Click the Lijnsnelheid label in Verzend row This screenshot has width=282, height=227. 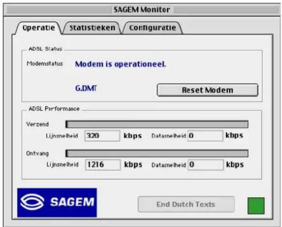(x=62, y=136)
